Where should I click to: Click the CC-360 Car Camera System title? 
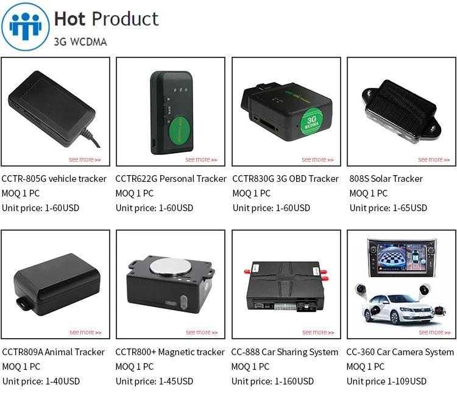coord(400,352)
